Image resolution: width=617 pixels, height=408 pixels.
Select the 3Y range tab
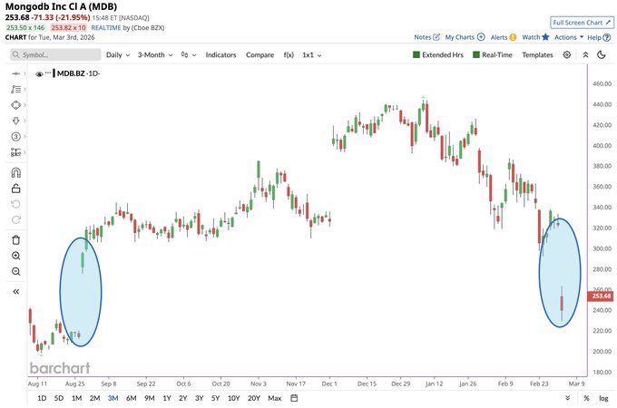click(x=199, y=398)
